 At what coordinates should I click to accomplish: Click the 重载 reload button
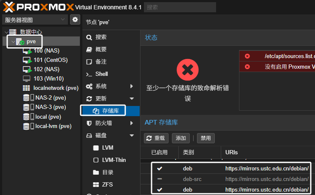click(156, 138)
